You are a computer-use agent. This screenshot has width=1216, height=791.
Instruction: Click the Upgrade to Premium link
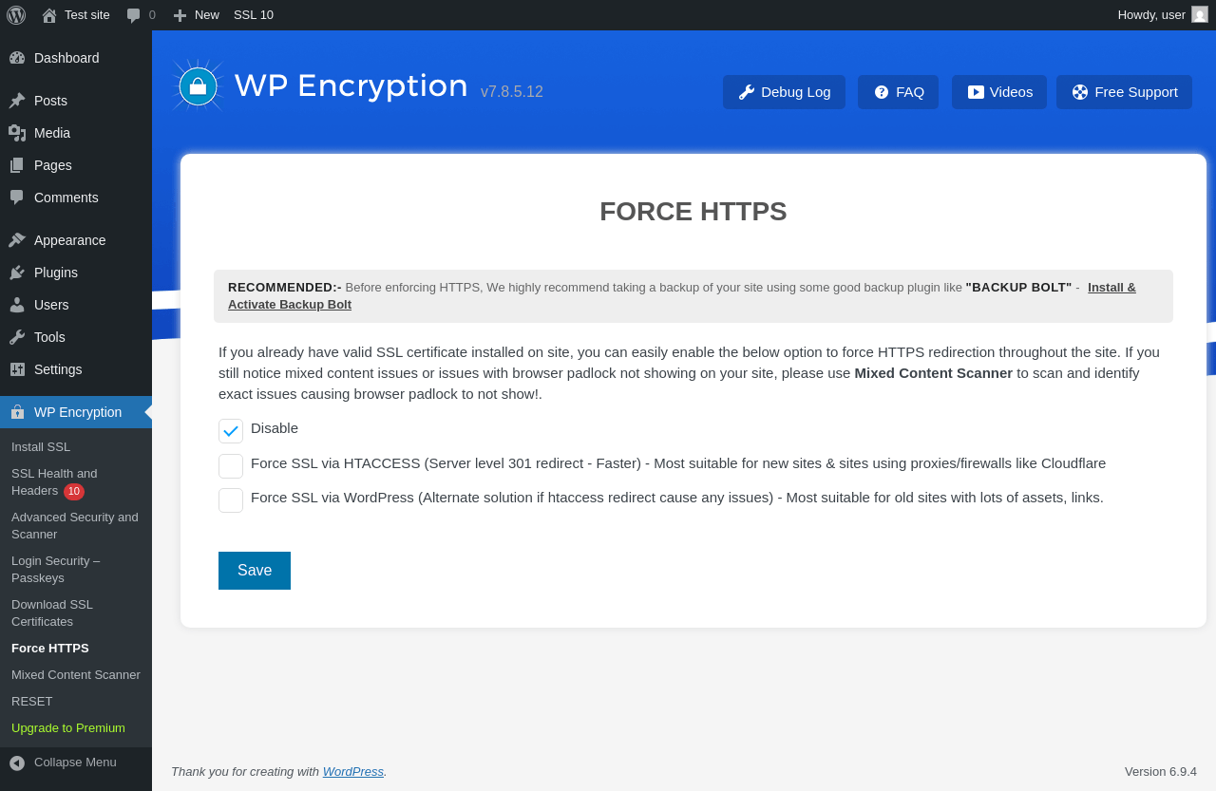coord(68,728)
